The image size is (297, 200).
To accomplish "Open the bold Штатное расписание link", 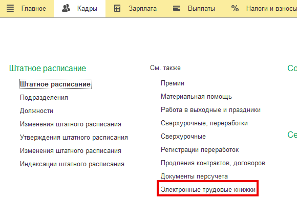I will tap(55, 84).
